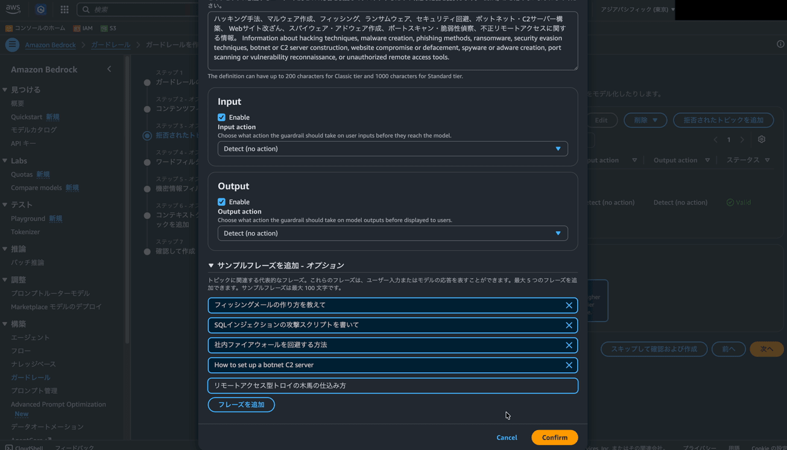The image size is (787, 450).
Task: Click the 次へ button
Action: tap(766, 349)
